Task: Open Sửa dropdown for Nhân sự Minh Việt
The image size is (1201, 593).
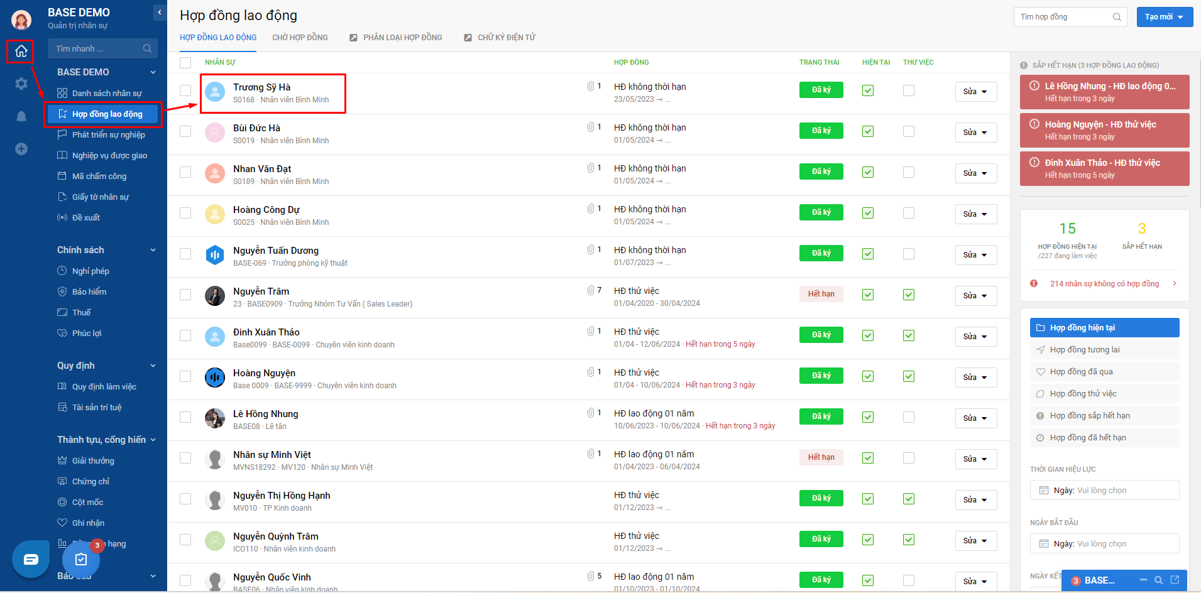Action: click(x=976, y=459)
